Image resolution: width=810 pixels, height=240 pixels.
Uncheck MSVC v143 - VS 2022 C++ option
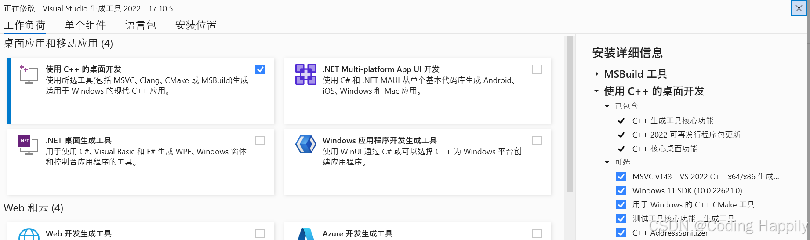point(621,177)
